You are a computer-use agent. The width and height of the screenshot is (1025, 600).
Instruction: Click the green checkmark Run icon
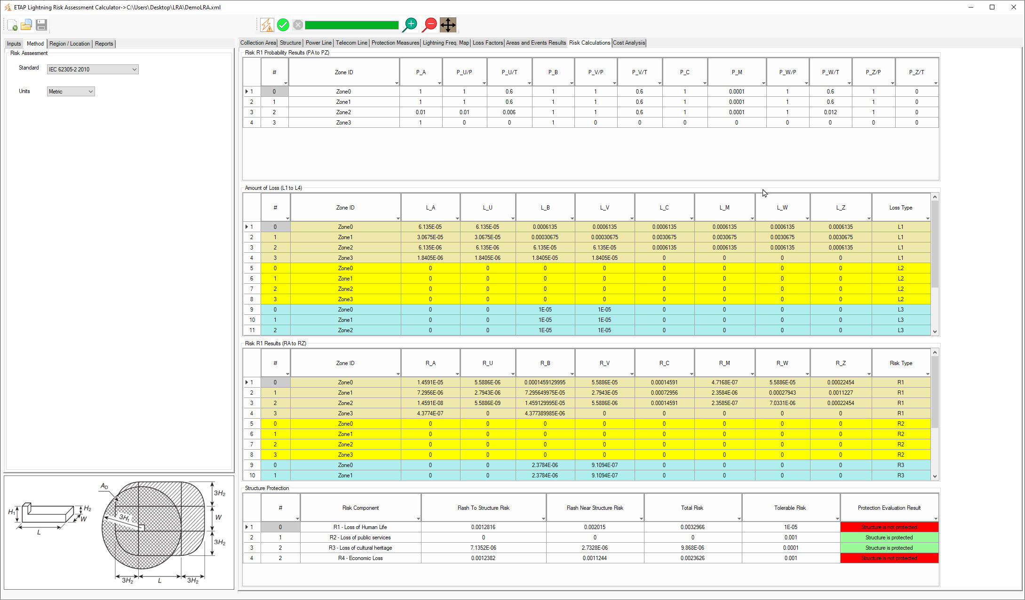tap(284, 25)
